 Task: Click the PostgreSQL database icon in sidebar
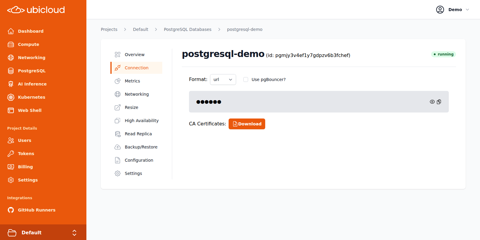[x=11, y=71]
